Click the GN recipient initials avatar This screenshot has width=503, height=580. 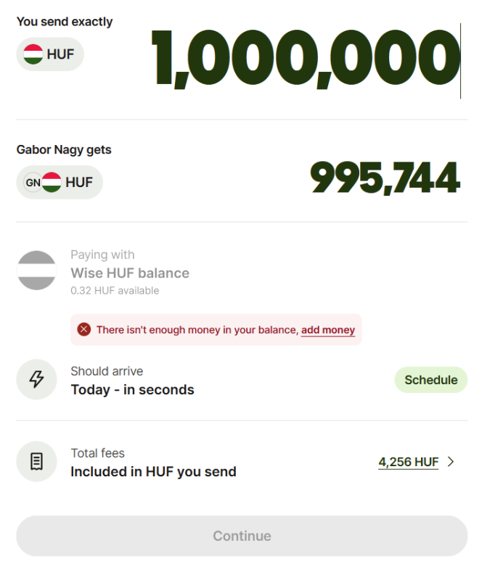coord(33,183)
